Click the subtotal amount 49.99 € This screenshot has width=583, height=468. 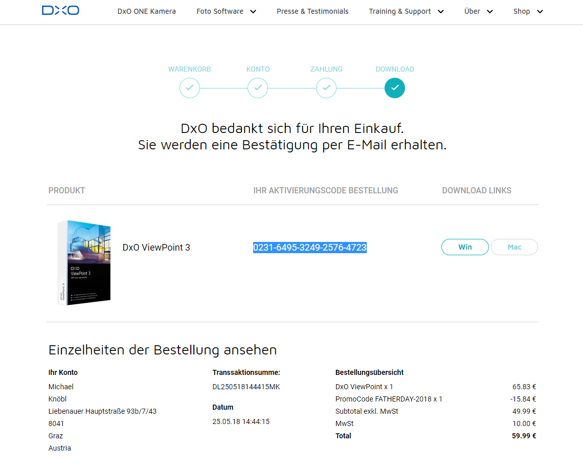click(x=524, y=412)
